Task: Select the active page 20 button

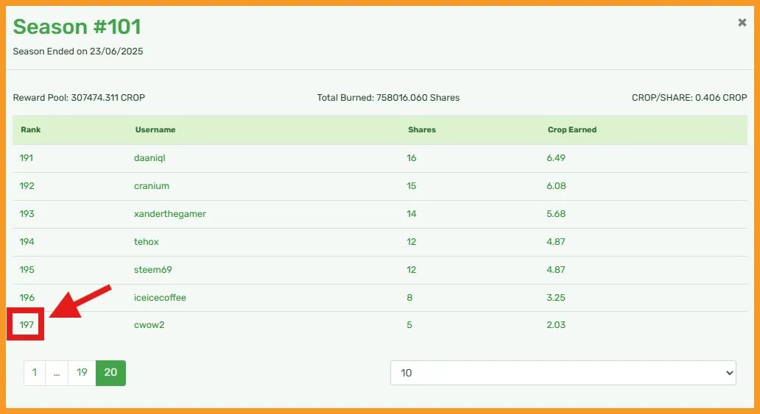Action: (x=110, y=373)
